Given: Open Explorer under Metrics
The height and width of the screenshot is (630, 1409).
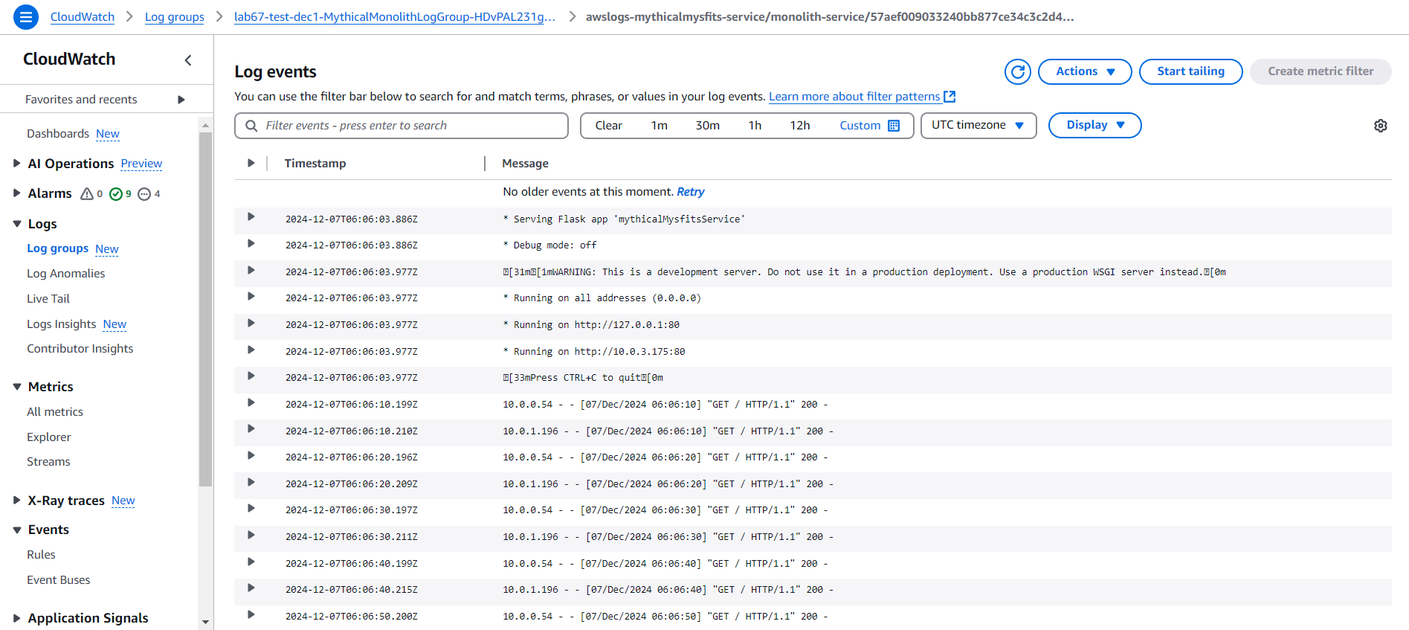Looking at the screenshot, I should coord(49,437).
